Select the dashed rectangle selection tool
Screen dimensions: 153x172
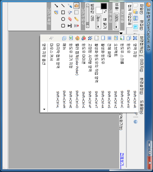pos(76,12)
